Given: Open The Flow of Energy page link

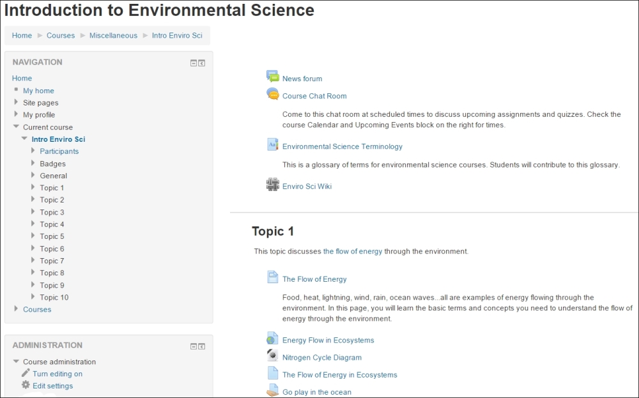Looking at the screenshot, I should pyautogui.click(x=314, y=279).
